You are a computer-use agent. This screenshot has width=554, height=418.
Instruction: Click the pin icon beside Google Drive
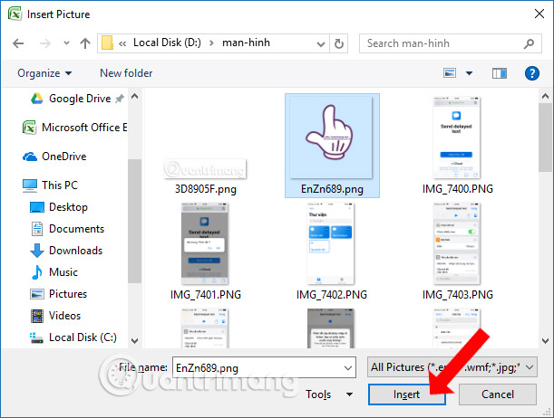pyautogui.click(x=120, y=99)
